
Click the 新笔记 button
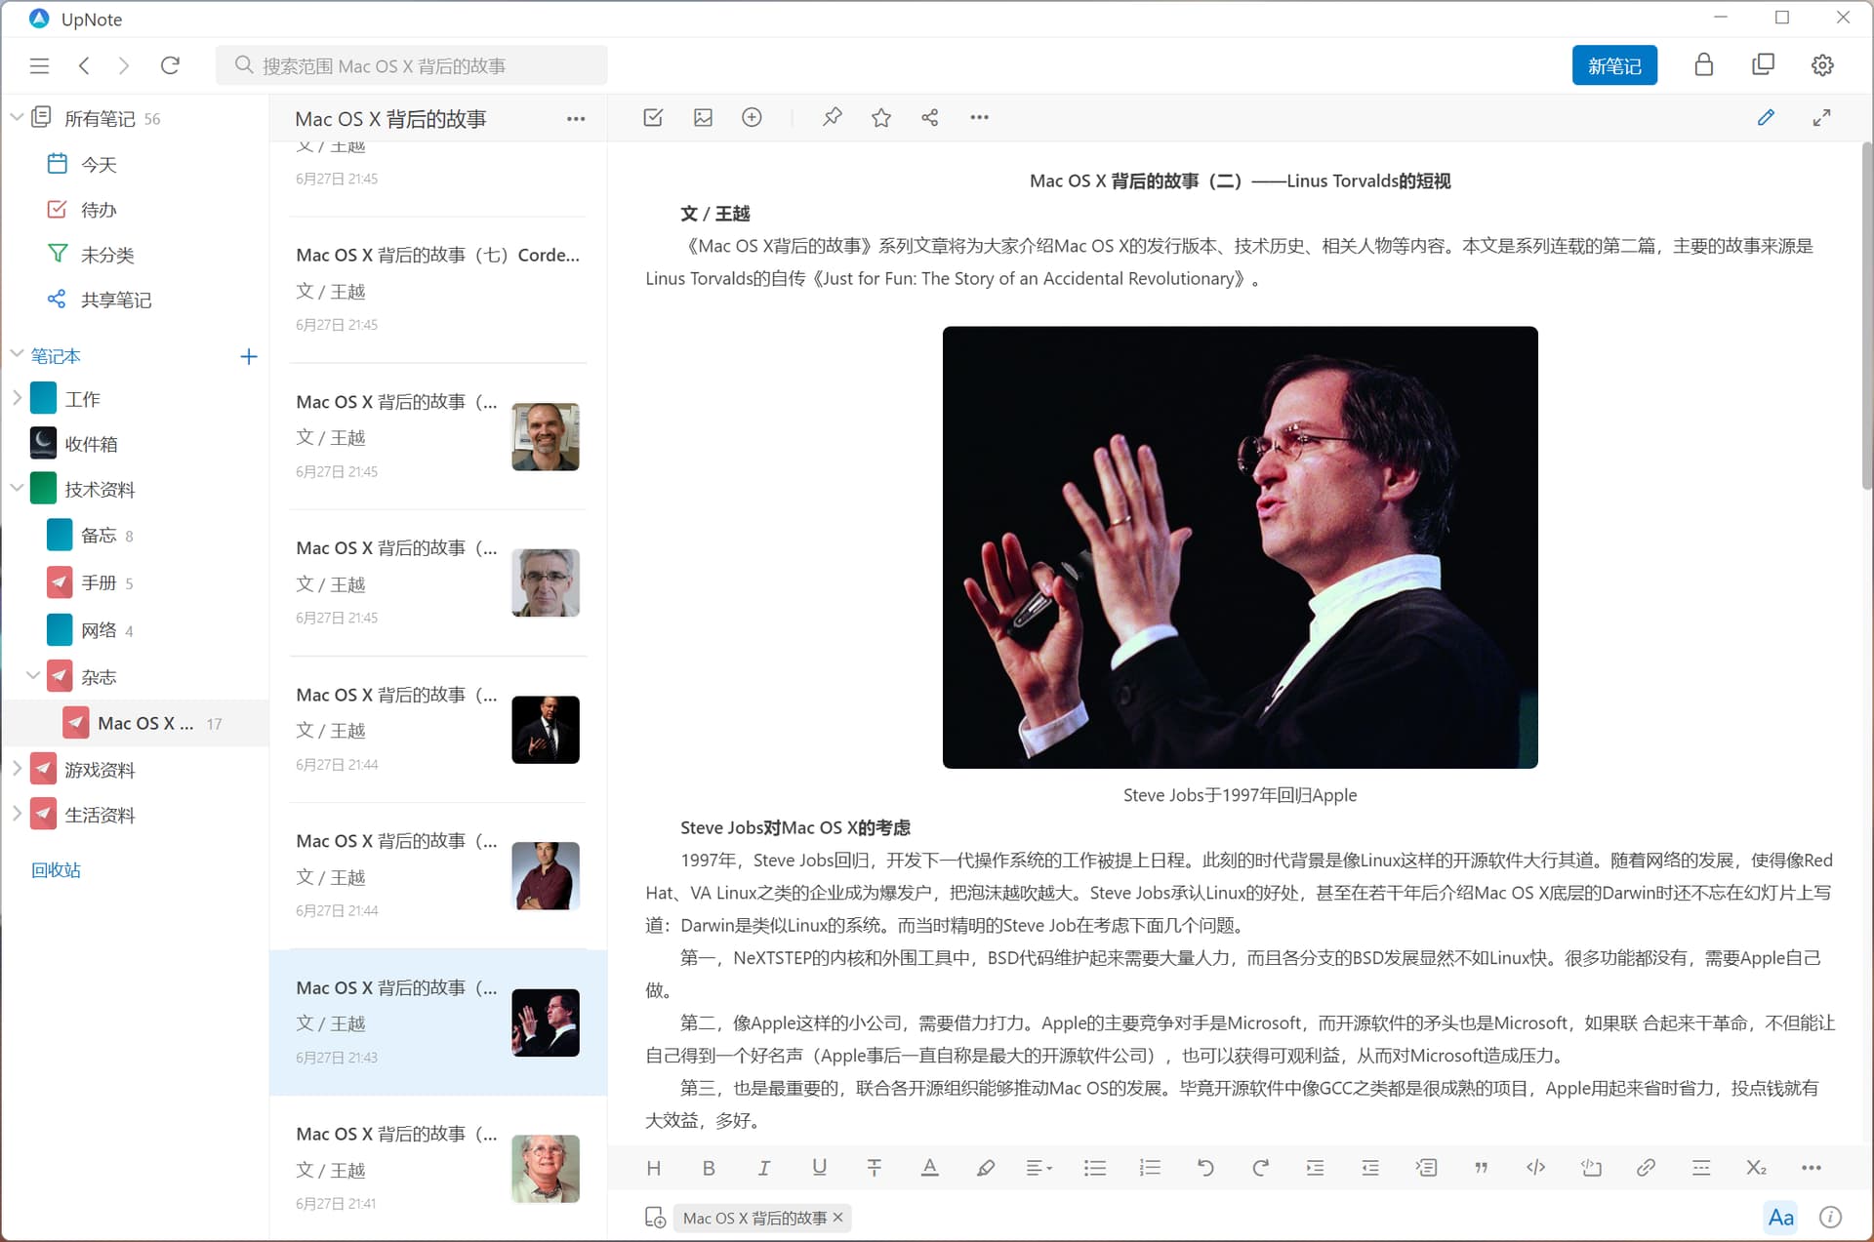coord(1613,65)
